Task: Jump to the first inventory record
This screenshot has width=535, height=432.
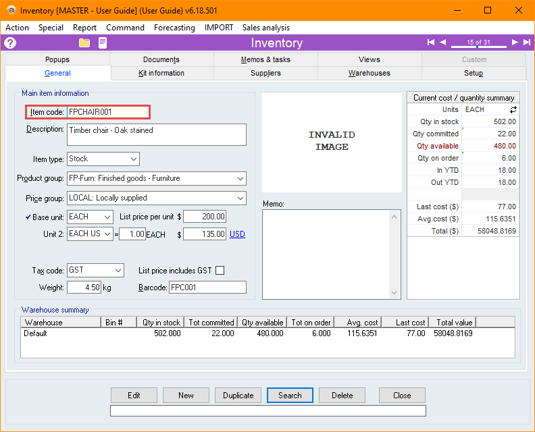Action: coord(431,43)
